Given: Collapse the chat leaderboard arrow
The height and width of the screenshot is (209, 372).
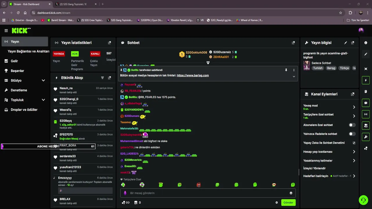Looking at the screenshot, I should pyautogui.click(x=208, y=63).
